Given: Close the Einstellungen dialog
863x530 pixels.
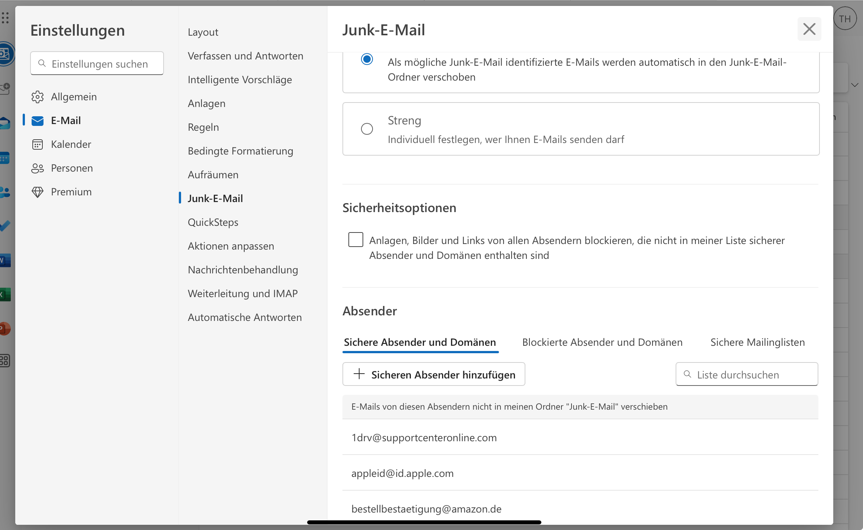Looking at the screenshot, I should tap(809, 29).
